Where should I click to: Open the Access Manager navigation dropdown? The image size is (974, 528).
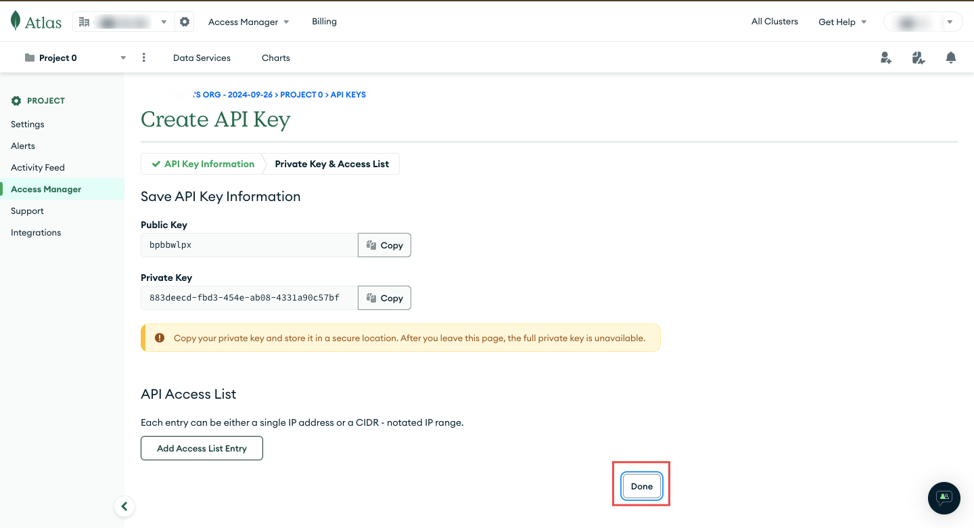coord(248,21)
